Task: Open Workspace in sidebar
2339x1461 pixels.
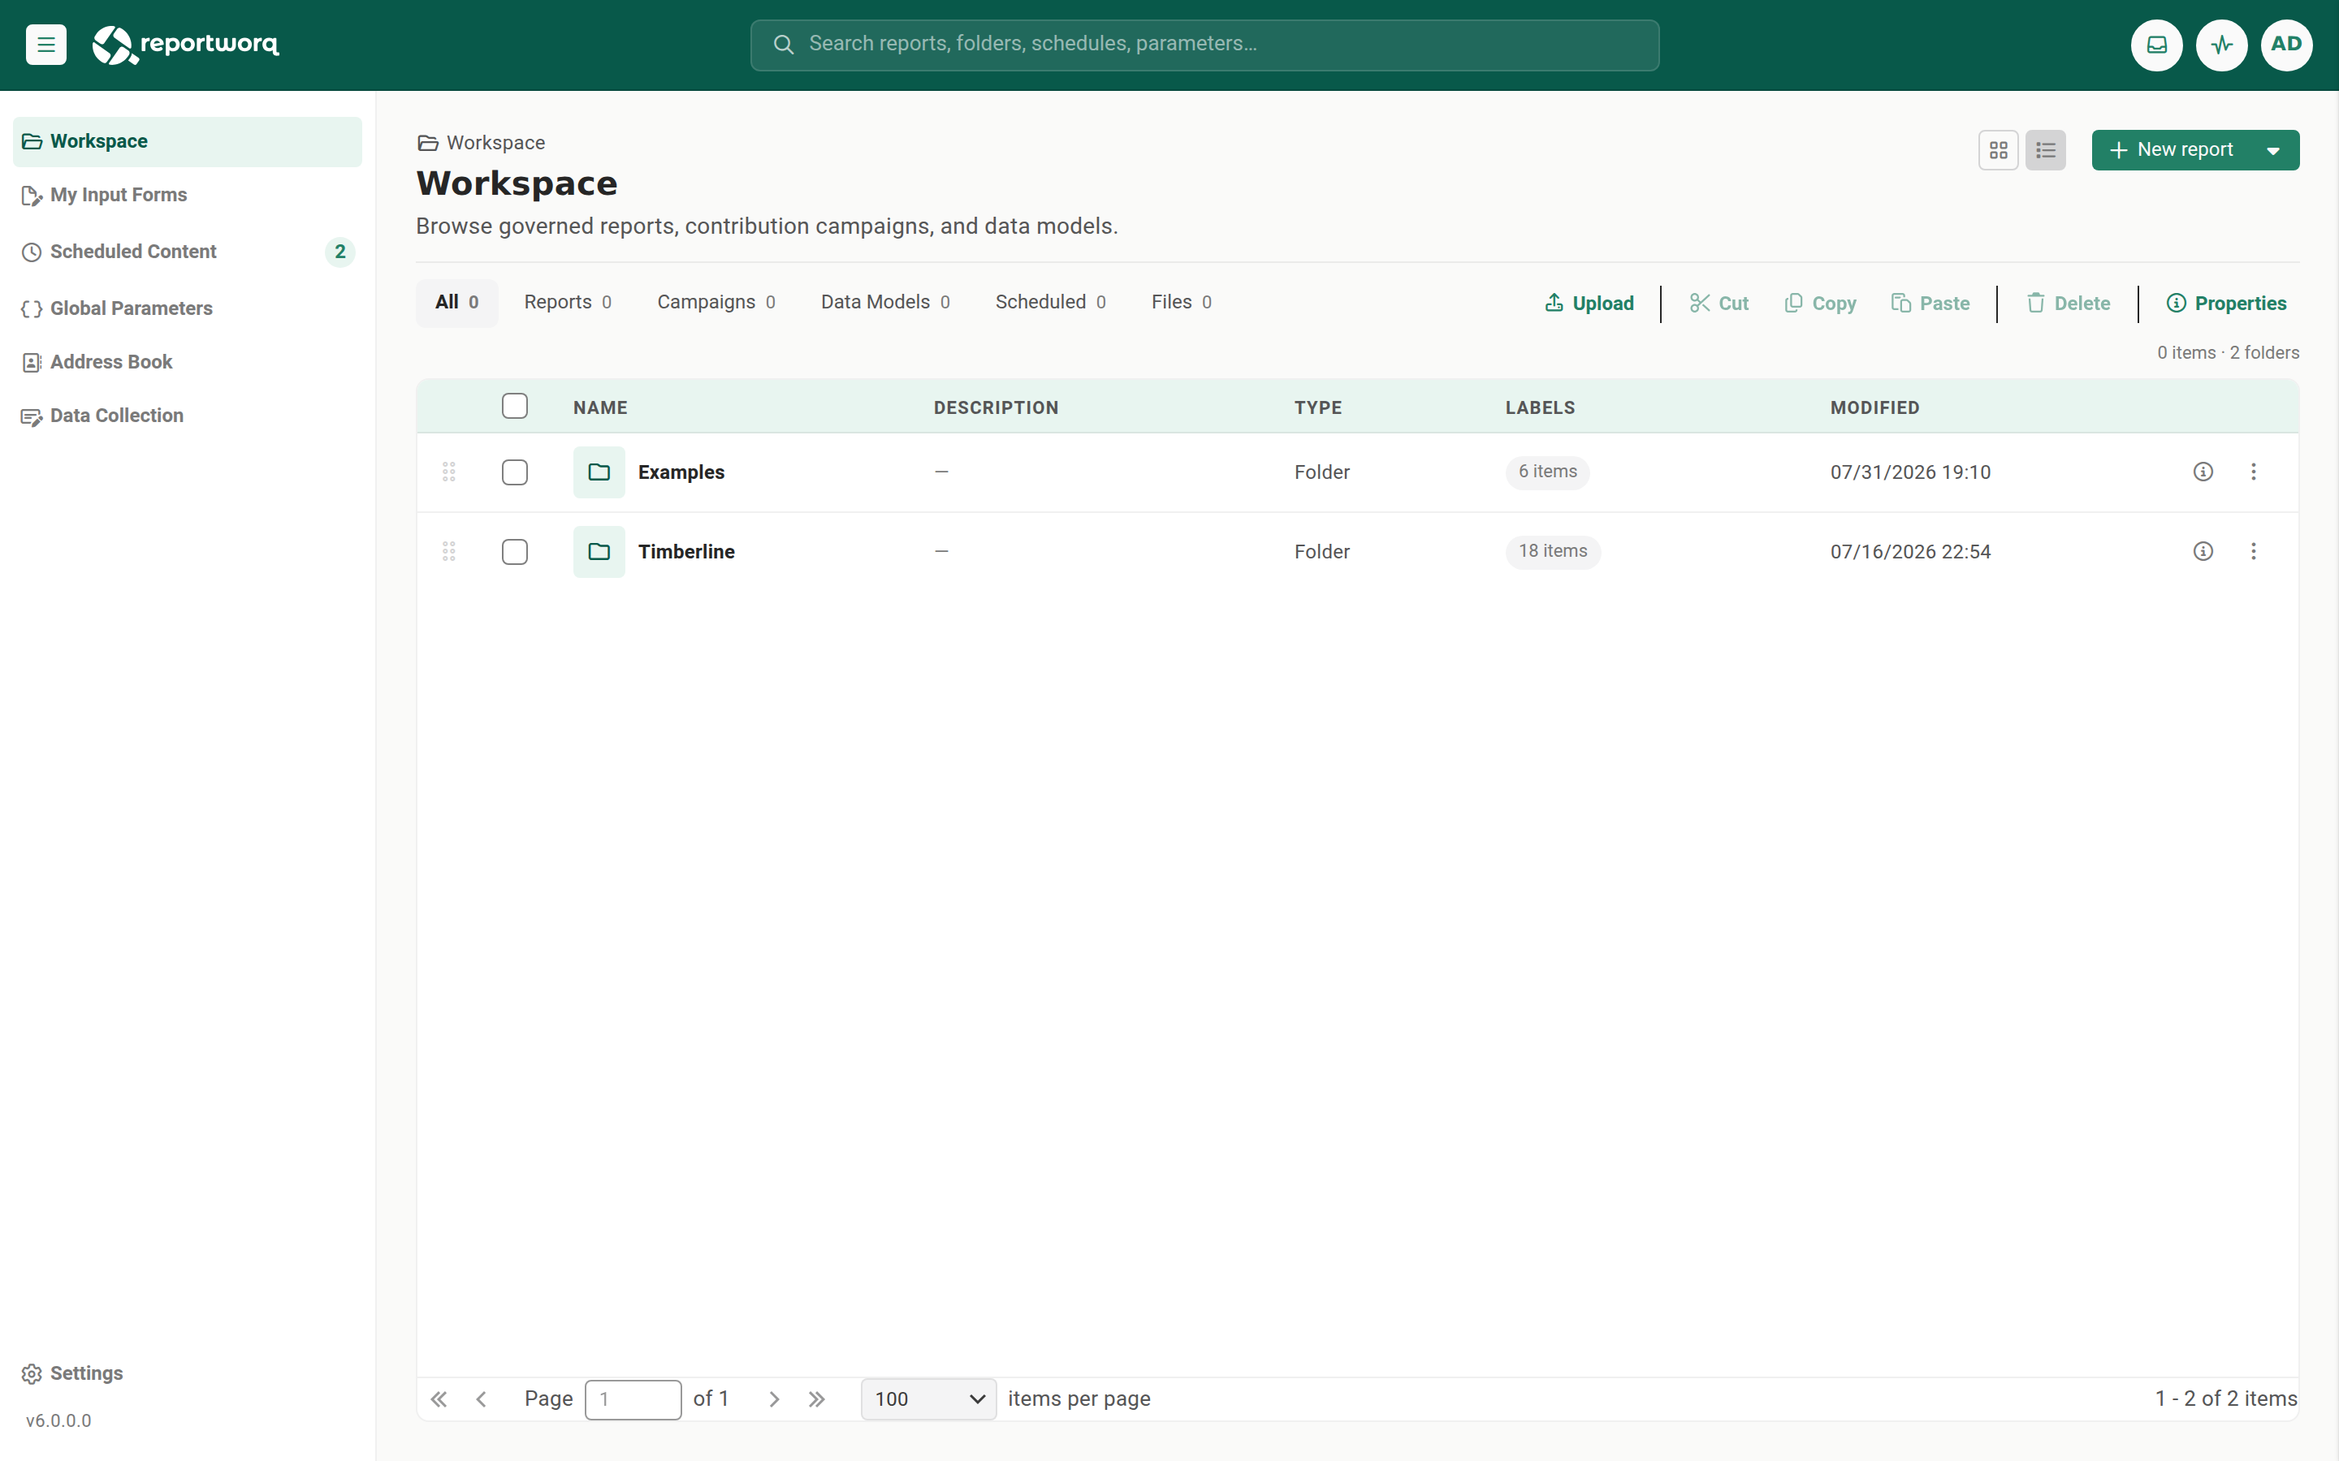Action: pyautogui.click(x=188, y=141)
